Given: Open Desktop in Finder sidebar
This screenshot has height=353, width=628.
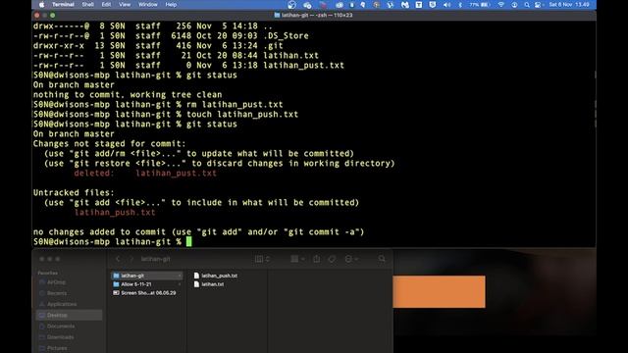Looking at the screenshot, I should coord(69,316).
